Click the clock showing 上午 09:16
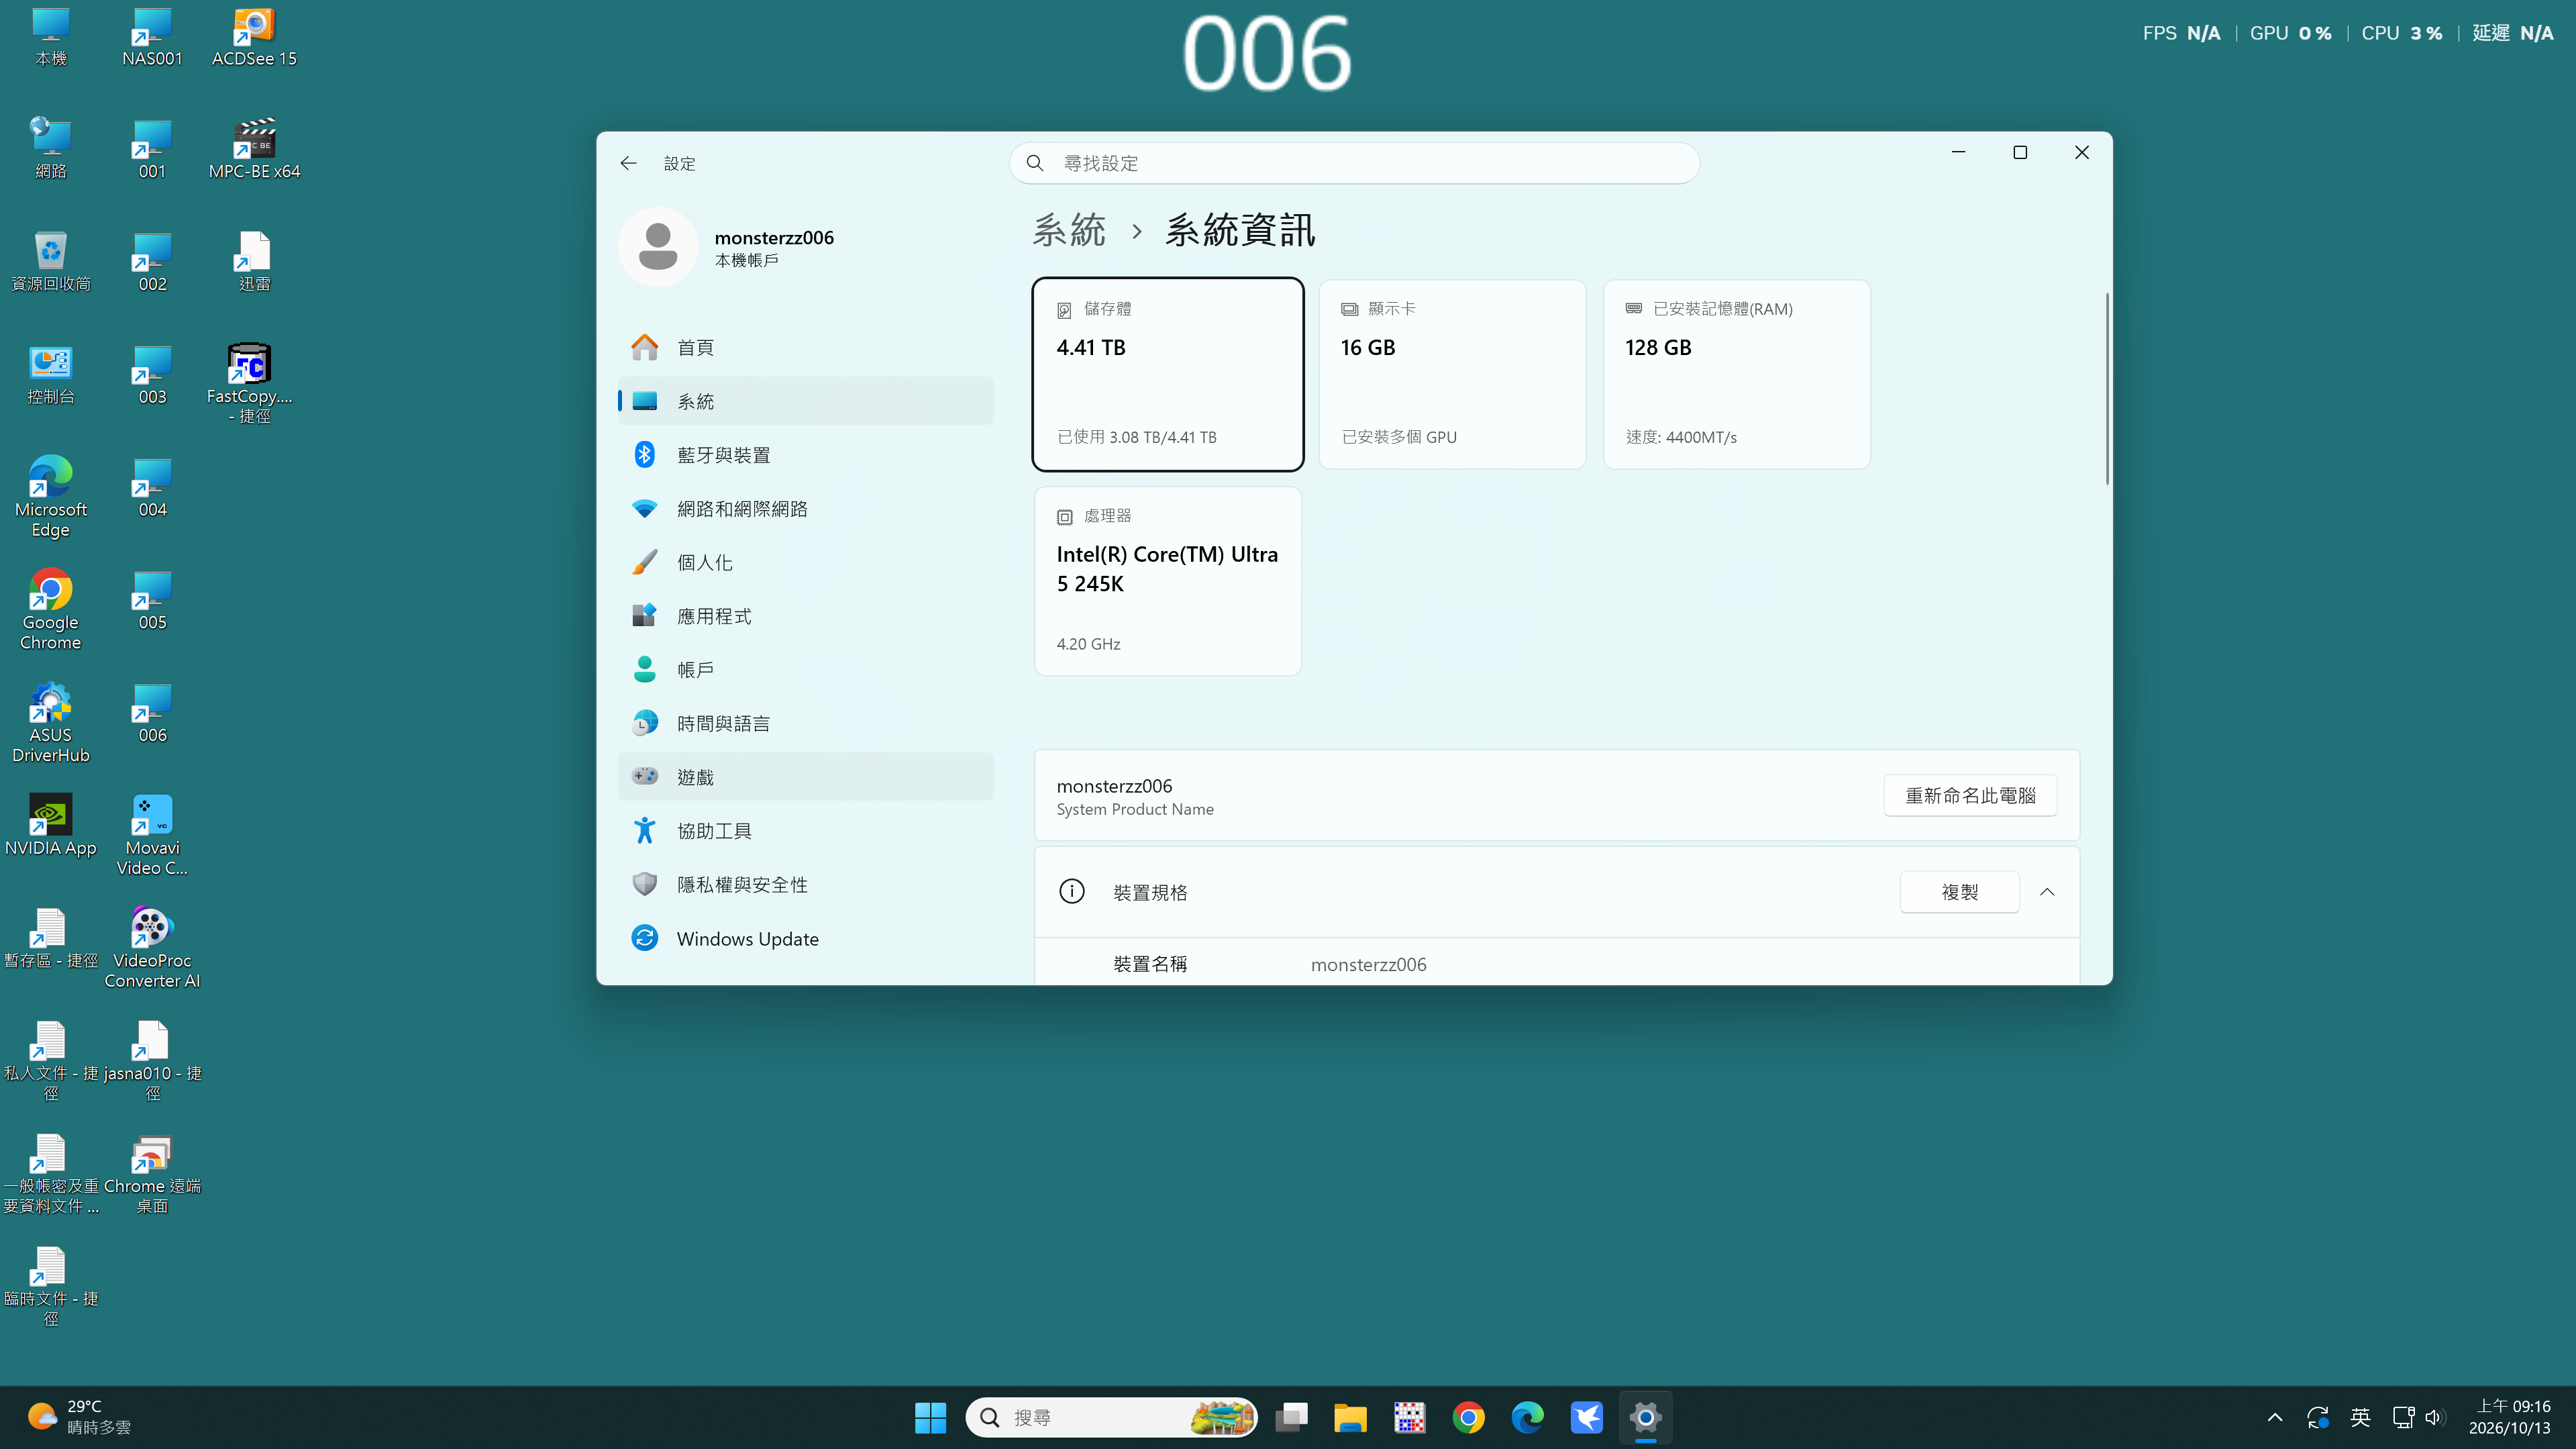 (x=2509, y=1417)
